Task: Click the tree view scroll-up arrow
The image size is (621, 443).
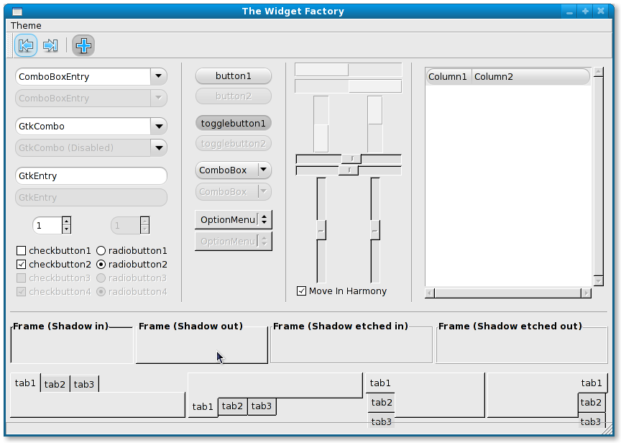Action: tap(599, 72)
